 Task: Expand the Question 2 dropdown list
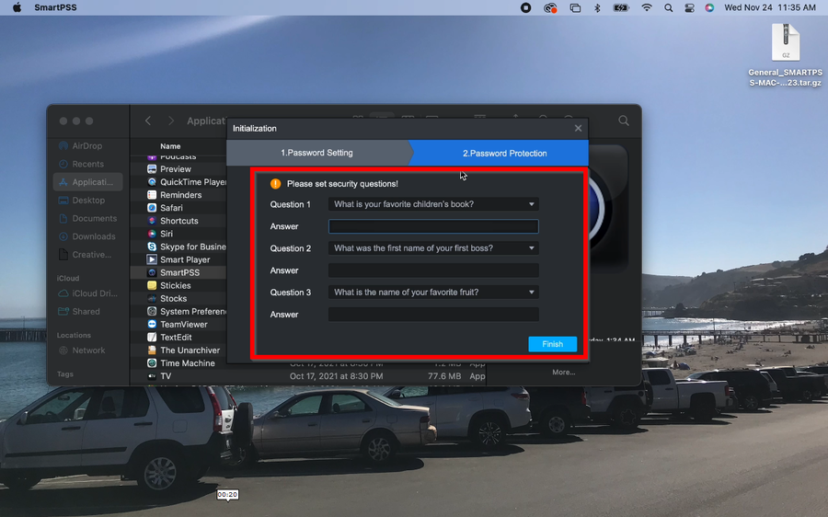coord(433,248)
